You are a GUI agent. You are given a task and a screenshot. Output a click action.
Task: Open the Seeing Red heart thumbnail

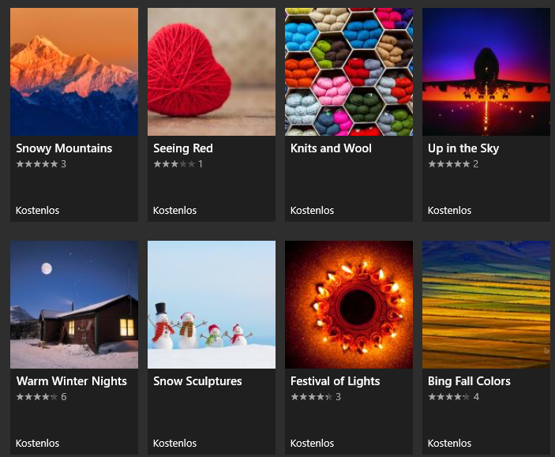pyautogui.click(x=212, y=72)
